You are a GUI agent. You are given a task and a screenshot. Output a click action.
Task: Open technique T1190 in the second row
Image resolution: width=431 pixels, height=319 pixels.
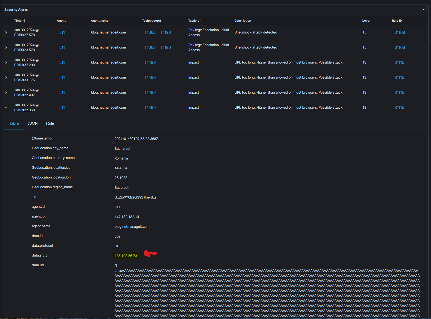pyautogui.click(x=165, y=47)
